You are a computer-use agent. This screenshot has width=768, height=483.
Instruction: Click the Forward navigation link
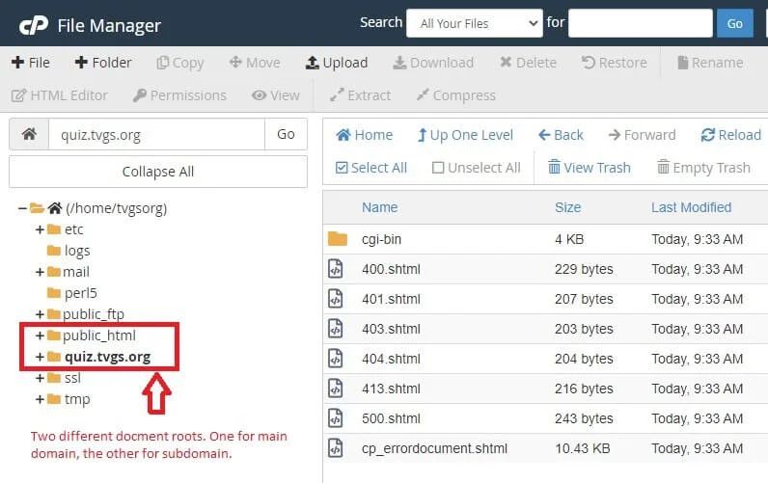[x=642, y=135]
